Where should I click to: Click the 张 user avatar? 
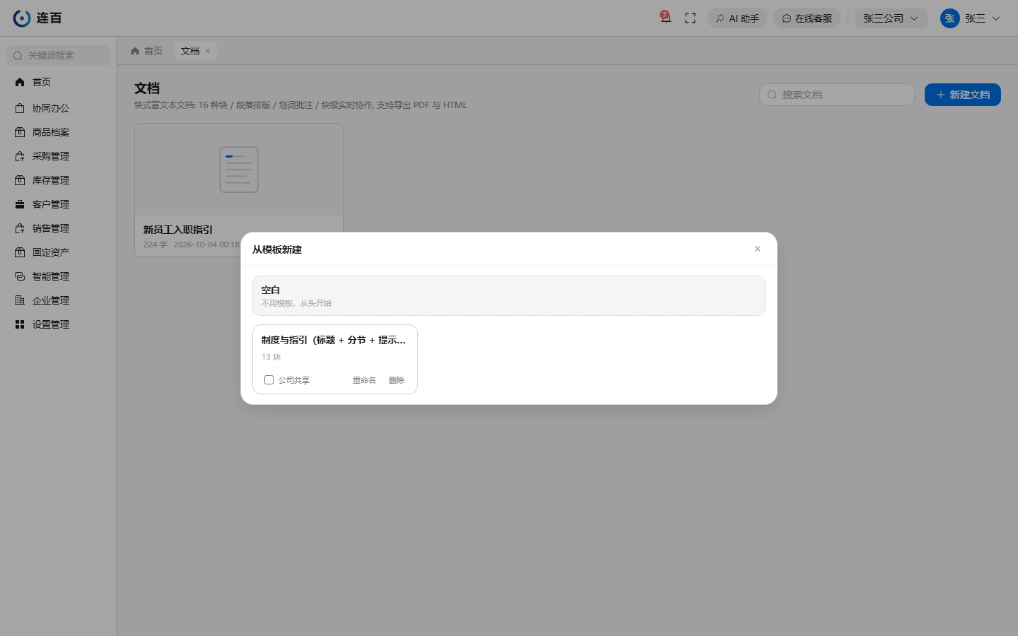point(949,18)
